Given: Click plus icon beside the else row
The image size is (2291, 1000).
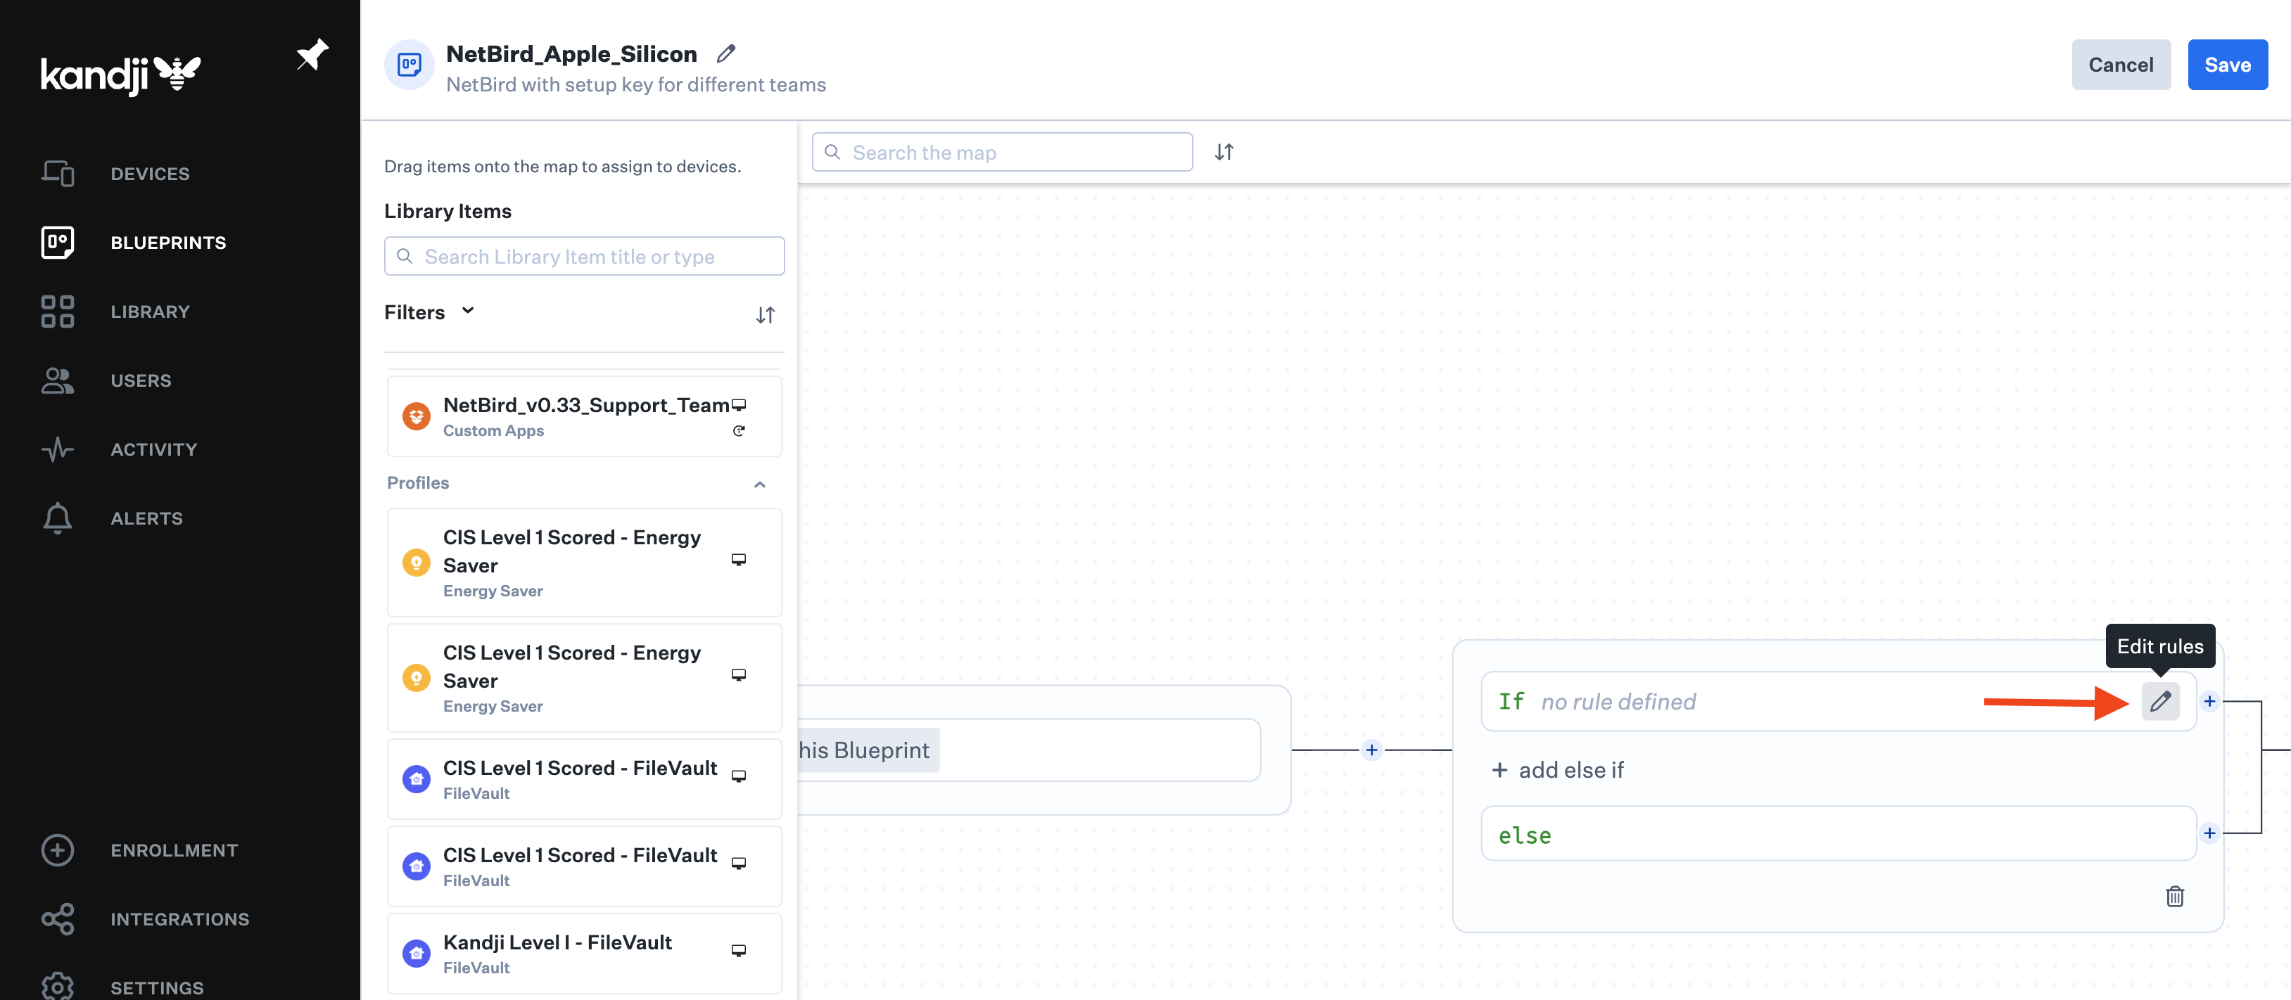Looking at the screenshot, I should [2209, 833].
